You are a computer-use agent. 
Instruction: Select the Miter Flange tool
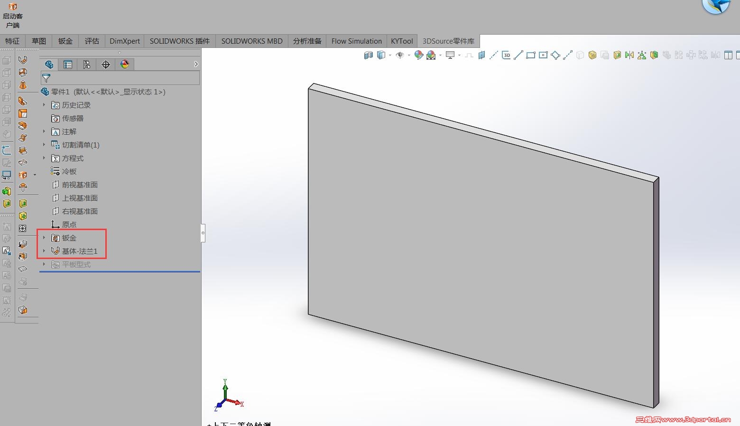23,113
